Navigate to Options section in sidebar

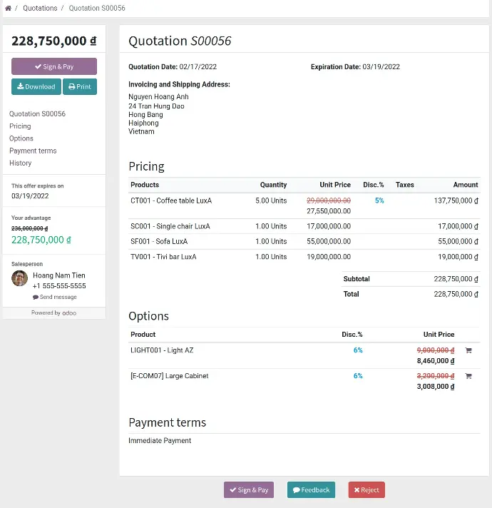(21, 138)
